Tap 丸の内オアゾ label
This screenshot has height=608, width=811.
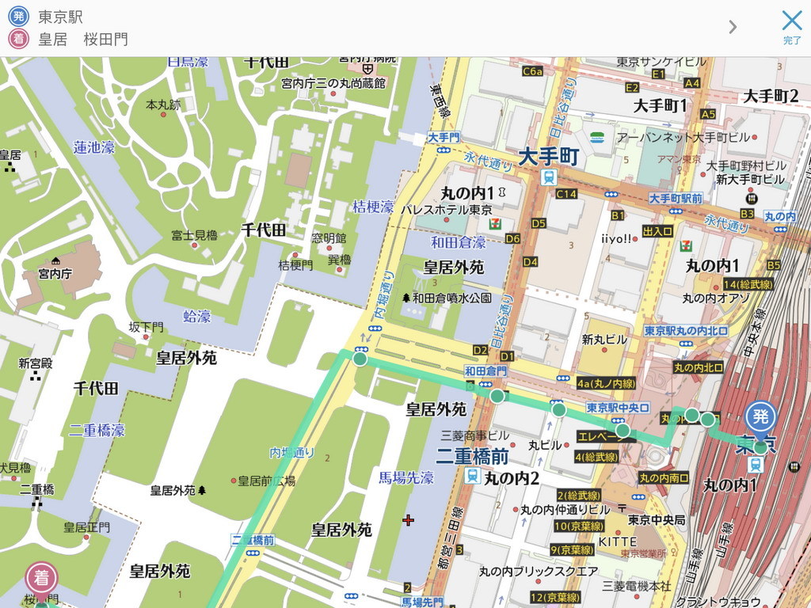[x=716, y=298]
